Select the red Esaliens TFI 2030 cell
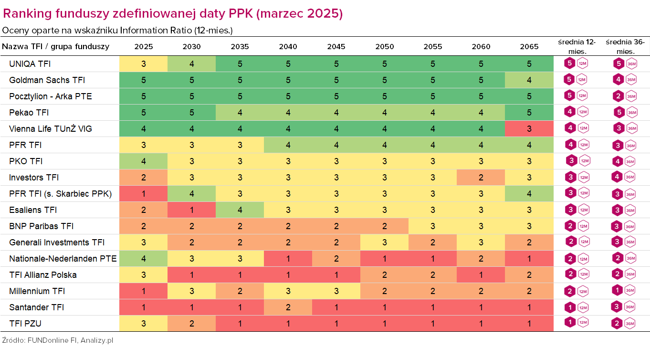The width and height of the screenshot is (650, 348). point(191,210)
